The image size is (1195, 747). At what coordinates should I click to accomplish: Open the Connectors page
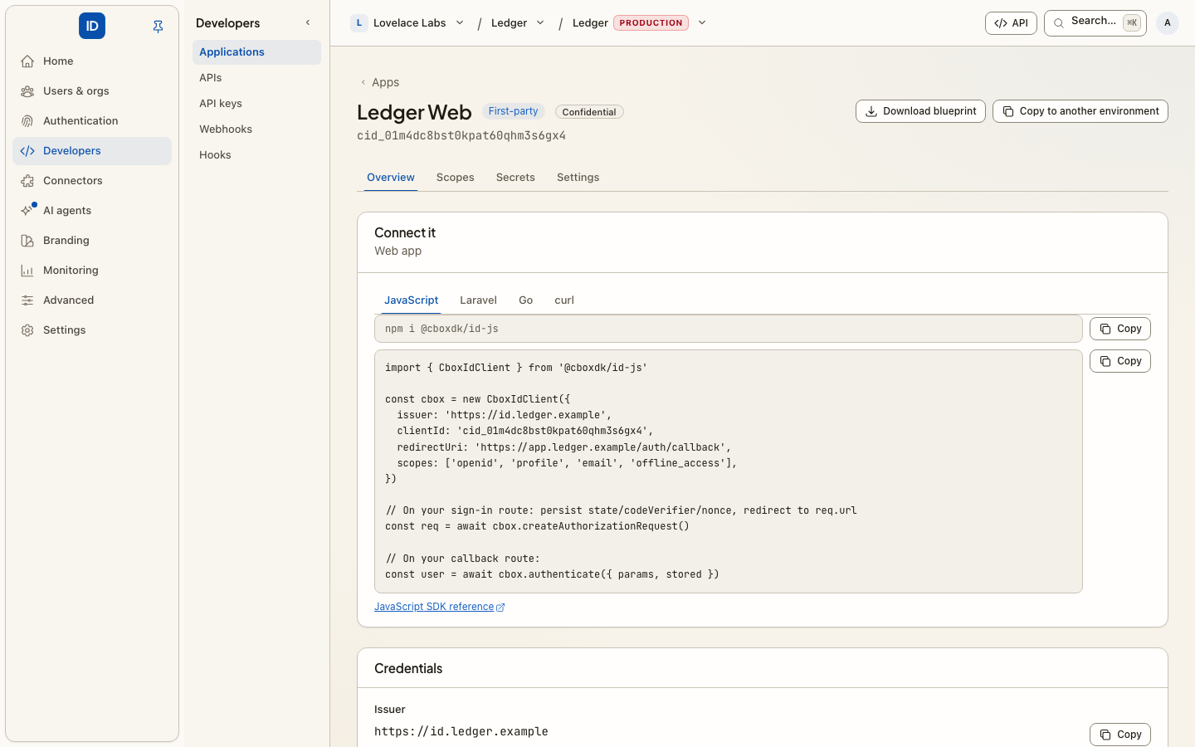click(92, 181)
